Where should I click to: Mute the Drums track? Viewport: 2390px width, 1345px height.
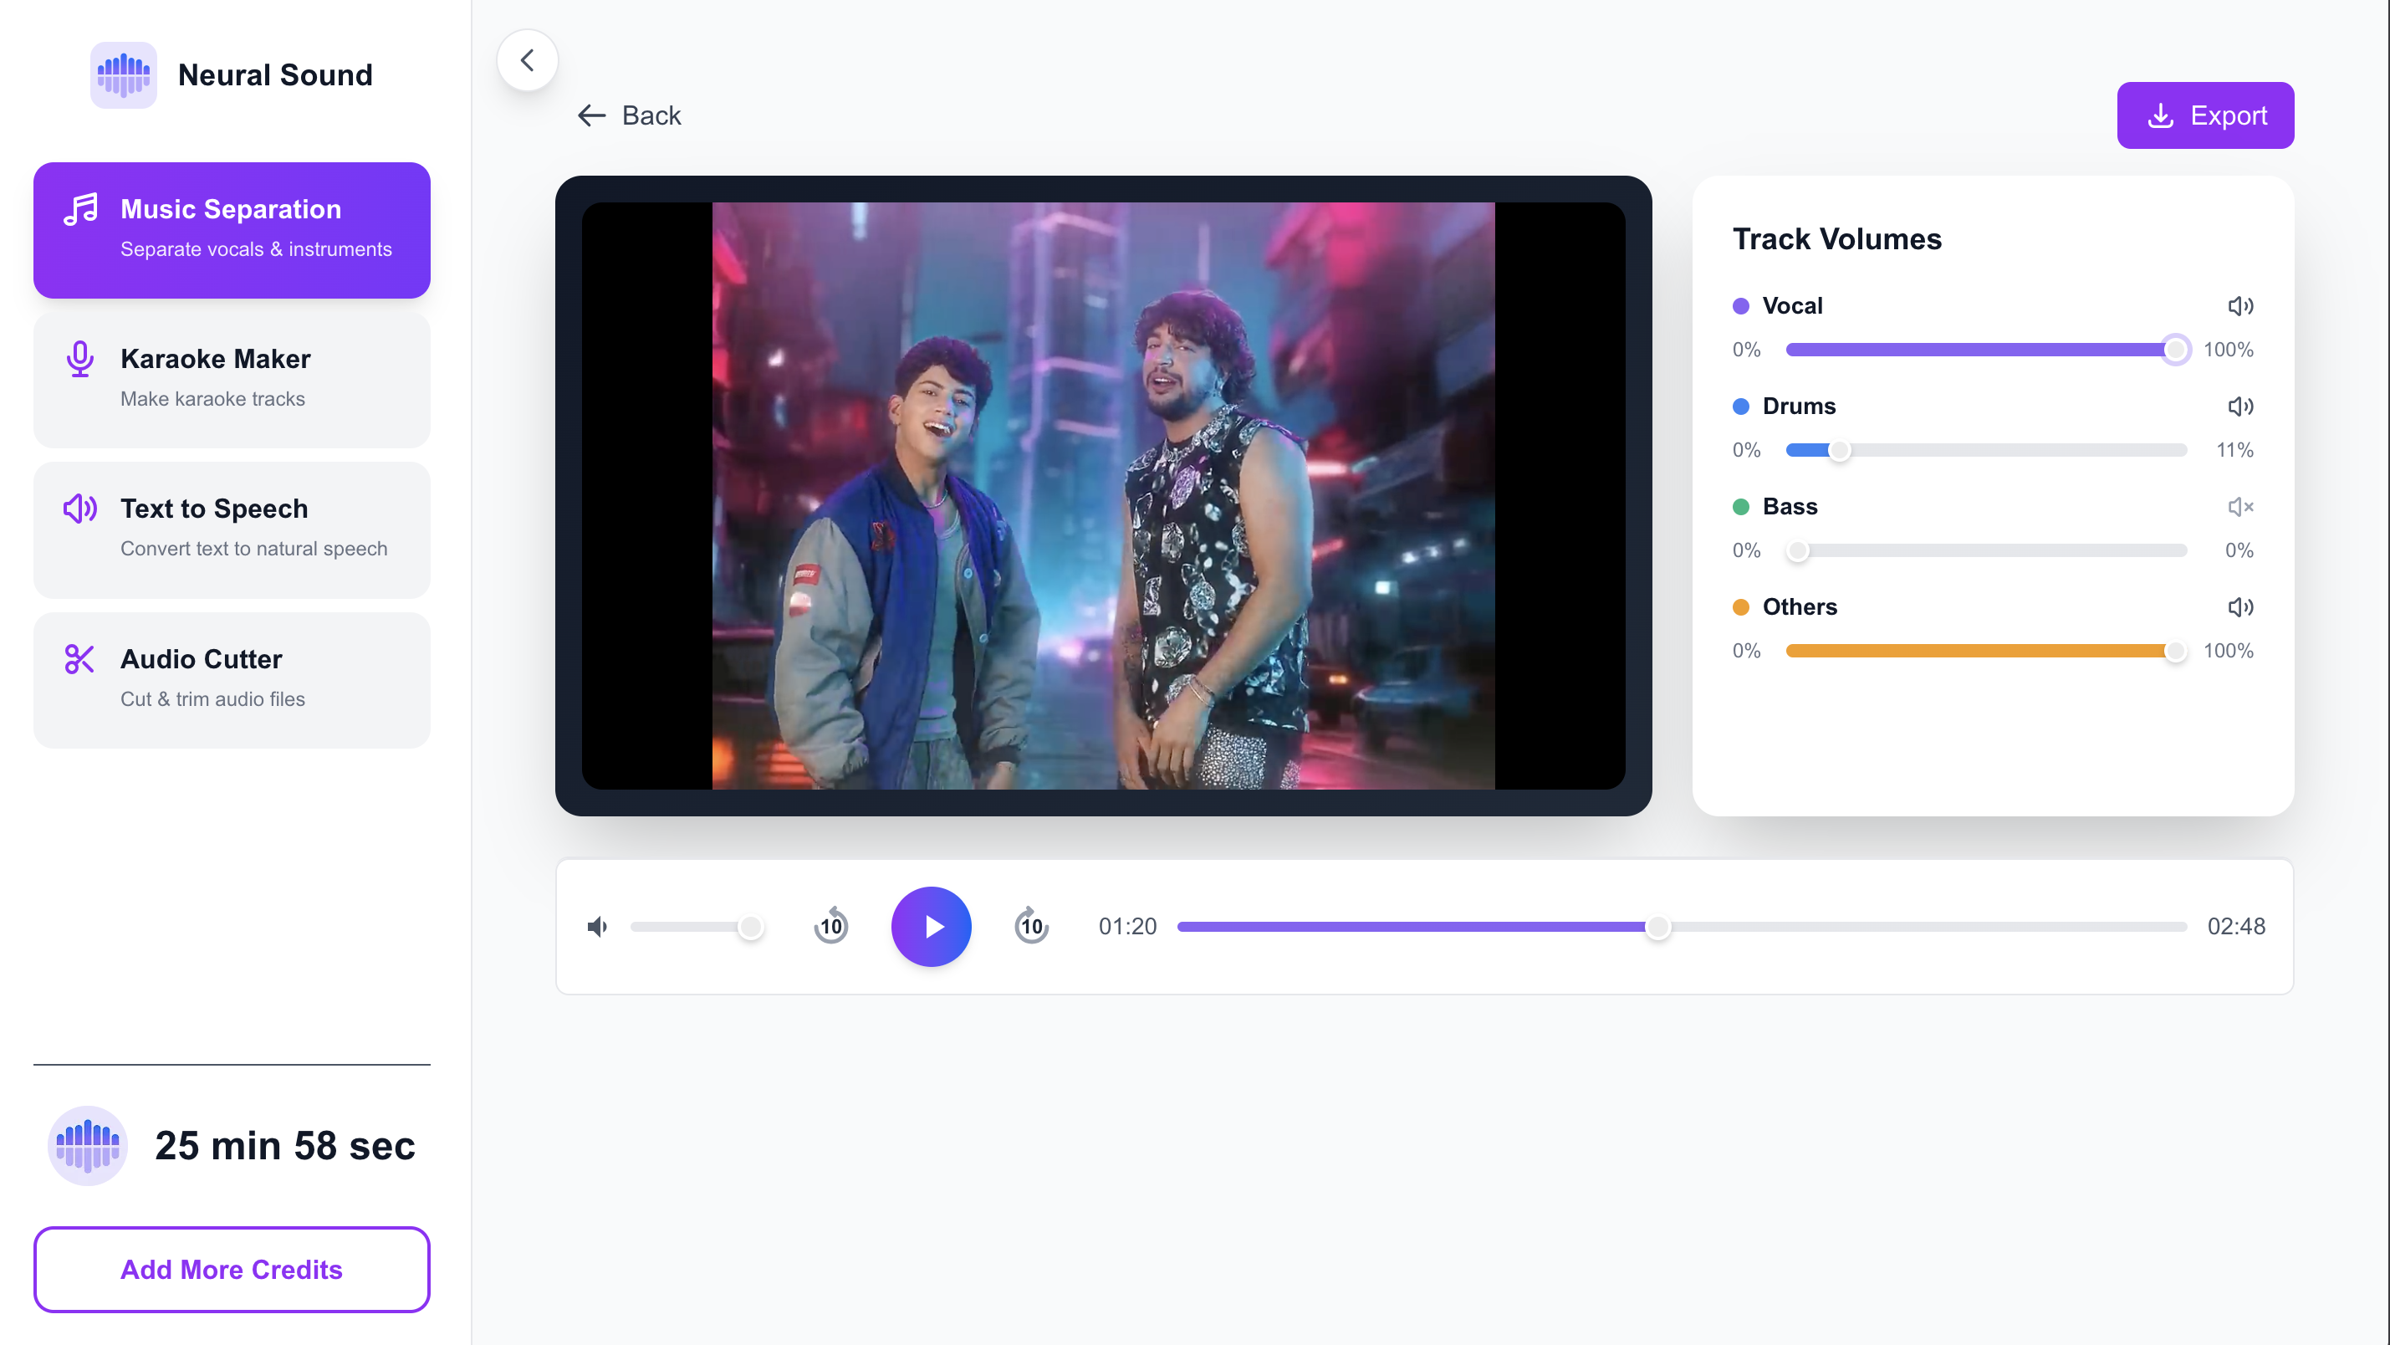(2241, 406)
